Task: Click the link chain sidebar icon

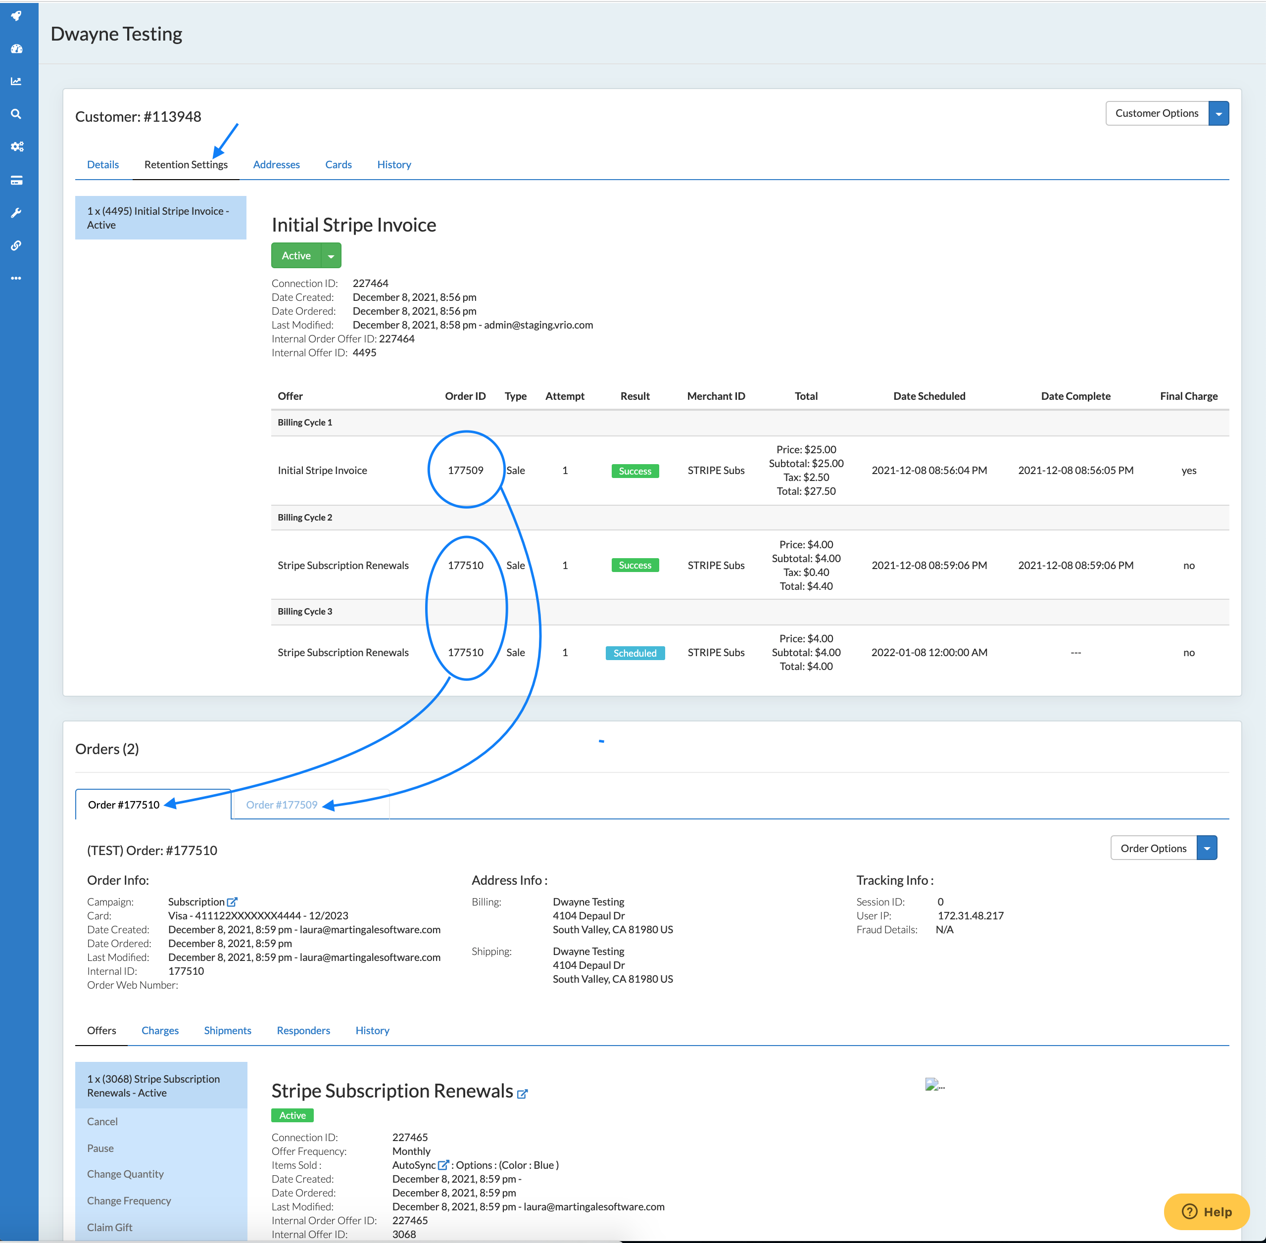Action: (16, 245)
